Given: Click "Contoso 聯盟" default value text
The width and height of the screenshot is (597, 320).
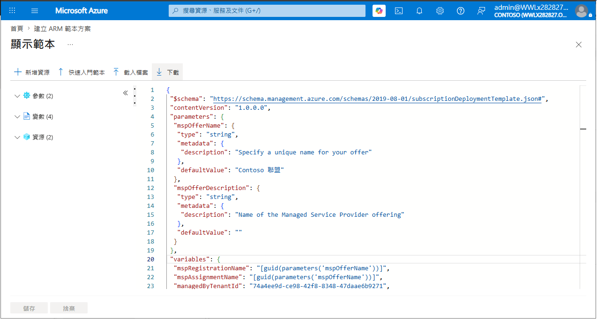Looking at the screenshot, I should click(x=259, y=170).
